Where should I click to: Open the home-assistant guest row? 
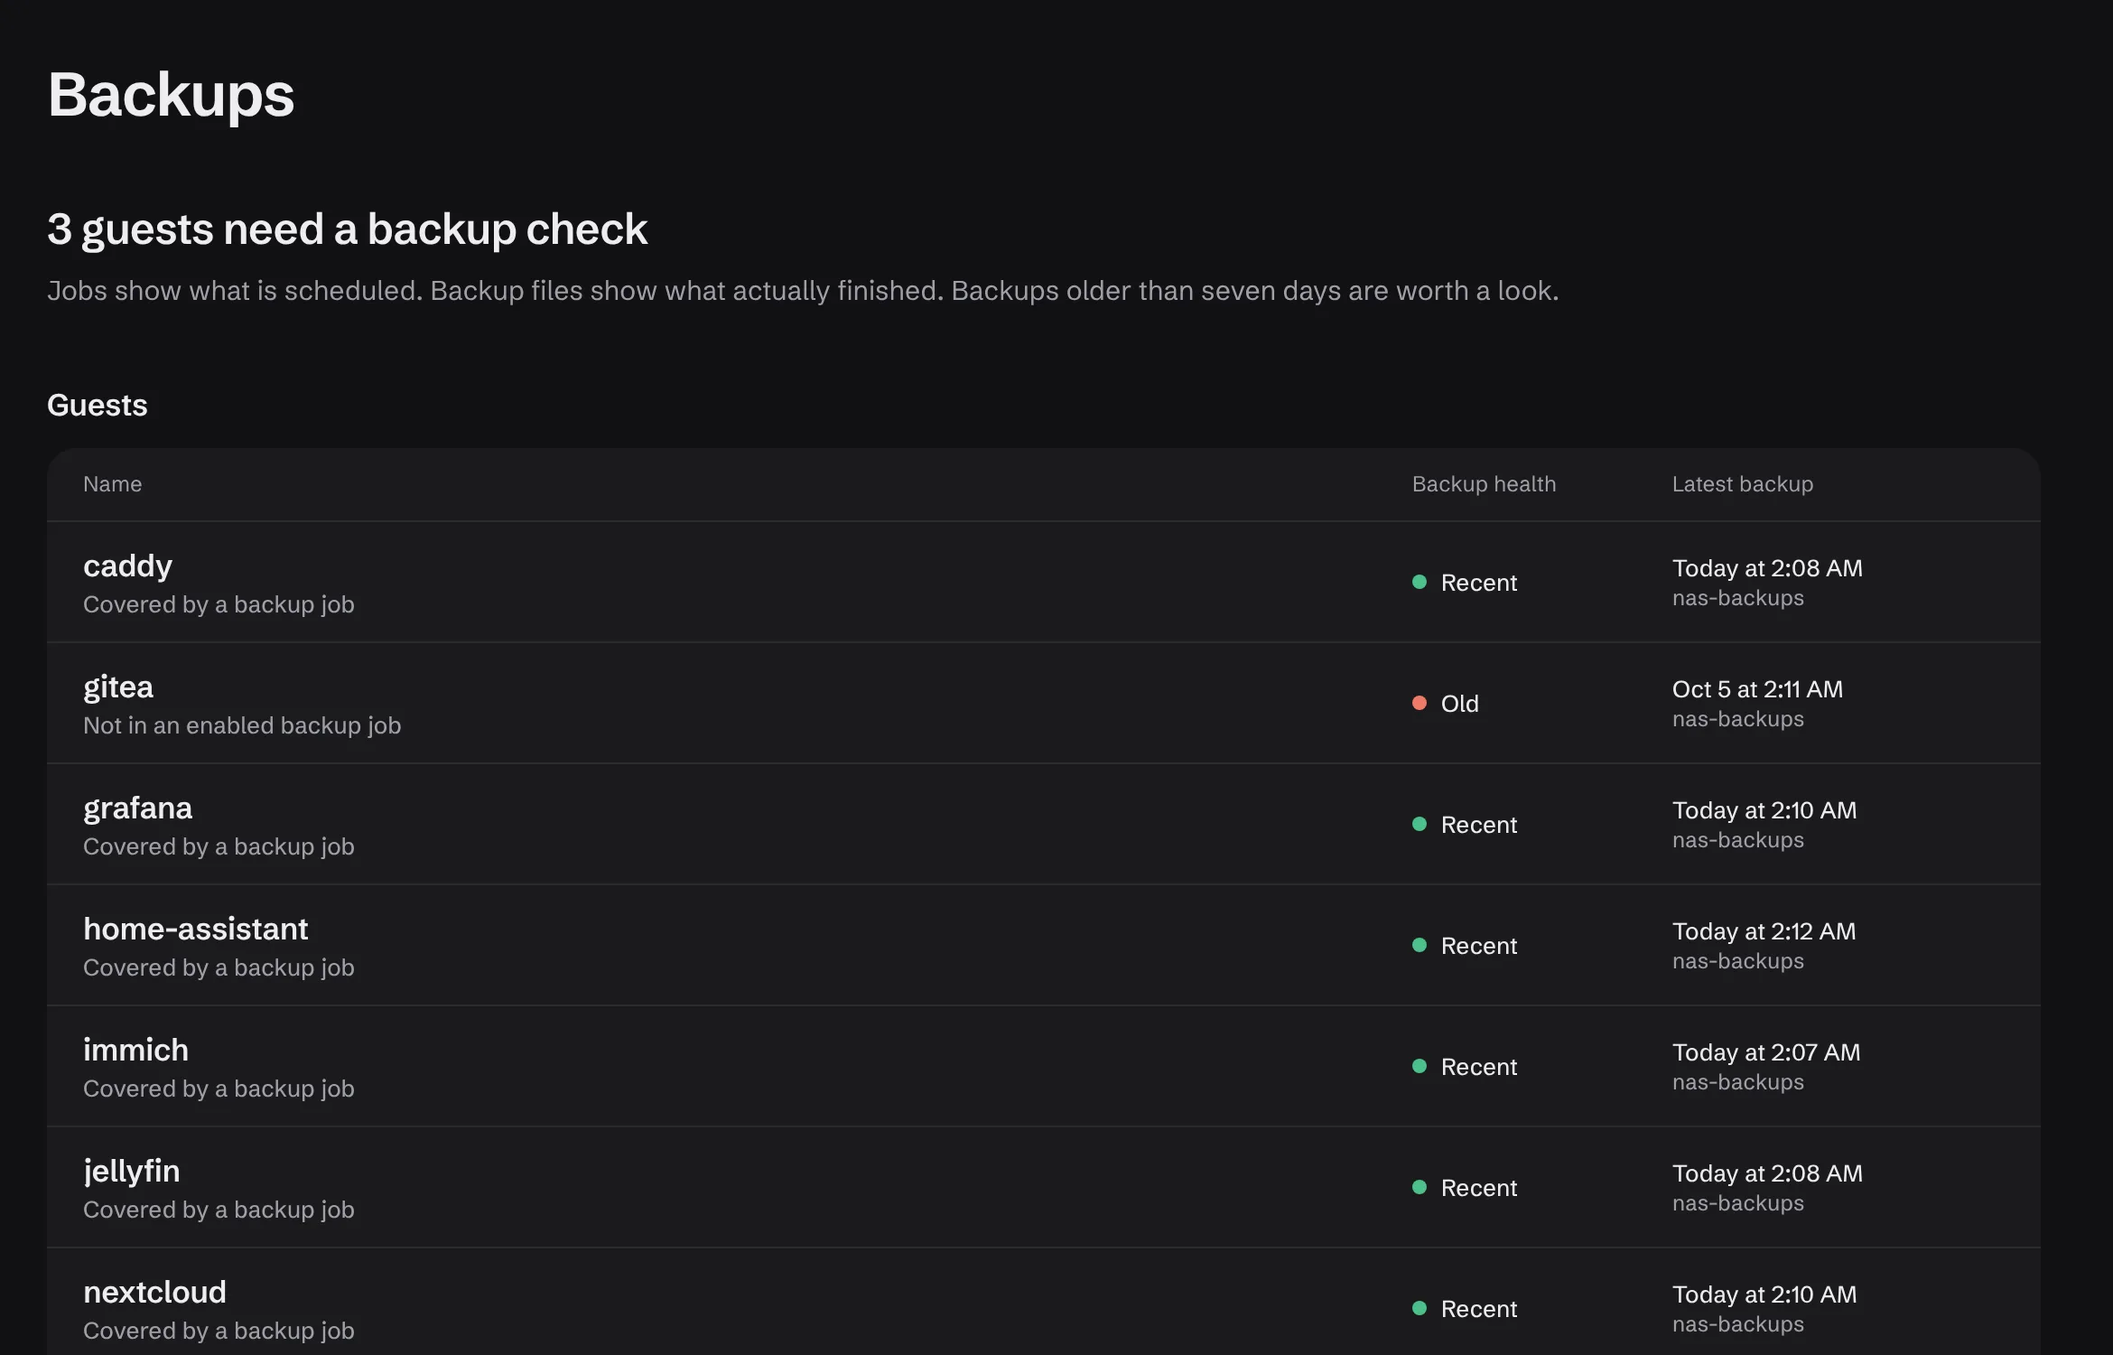point(1044,946)
